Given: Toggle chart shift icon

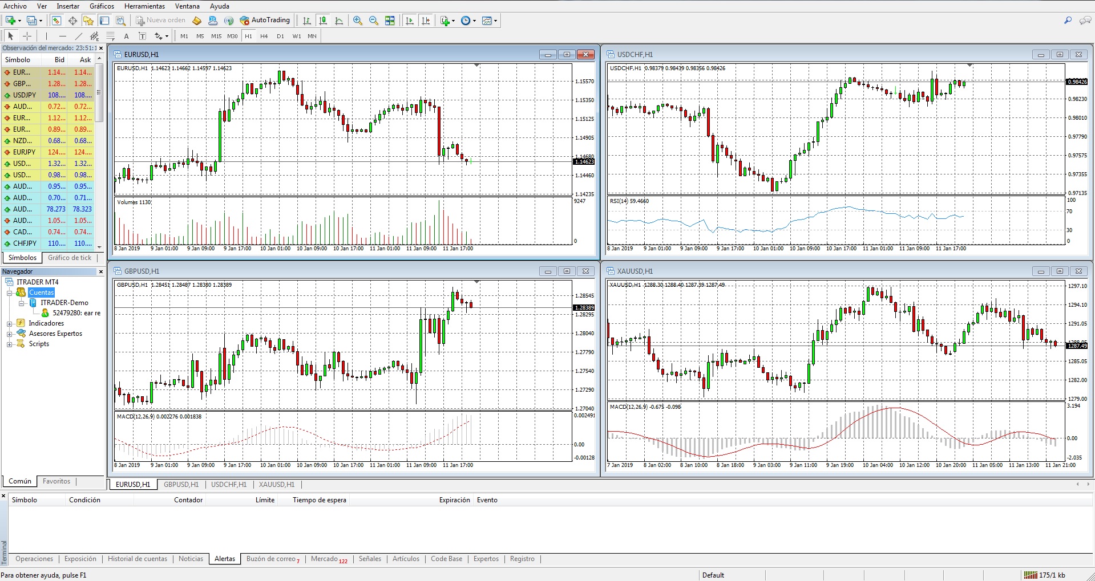Looking at the screenshot, I should [x=426, y=21].
